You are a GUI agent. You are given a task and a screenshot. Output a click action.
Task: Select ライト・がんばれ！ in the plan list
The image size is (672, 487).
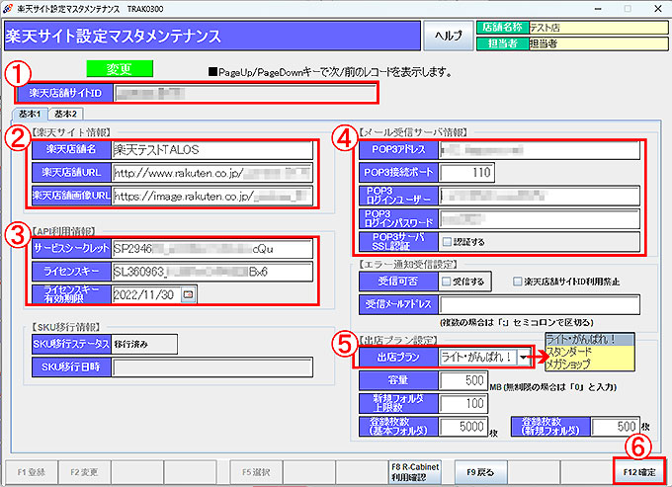[x=589, y=340]
